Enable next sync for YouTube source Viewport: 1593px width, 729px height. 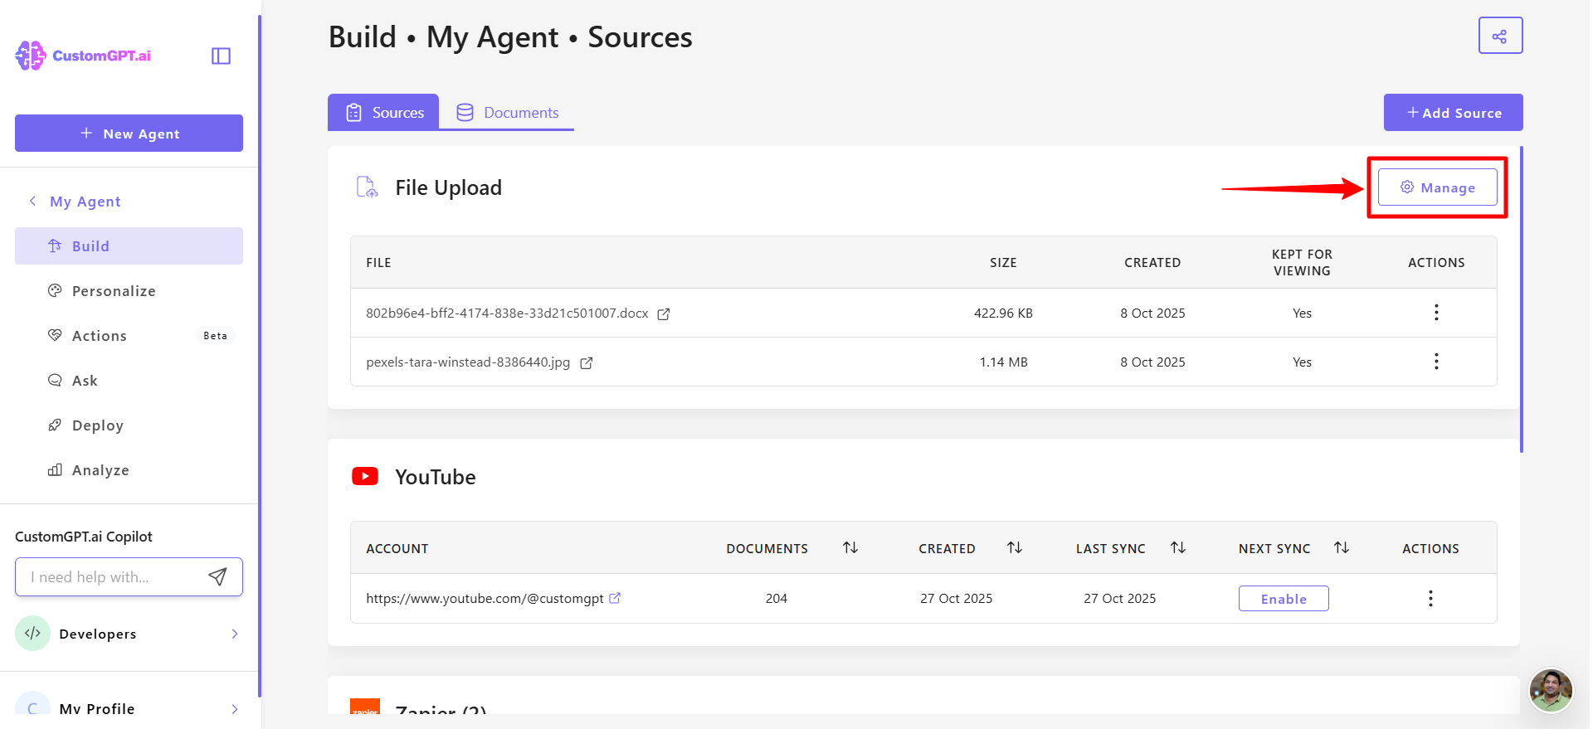pyautogui.click(x=1283, y=599)
